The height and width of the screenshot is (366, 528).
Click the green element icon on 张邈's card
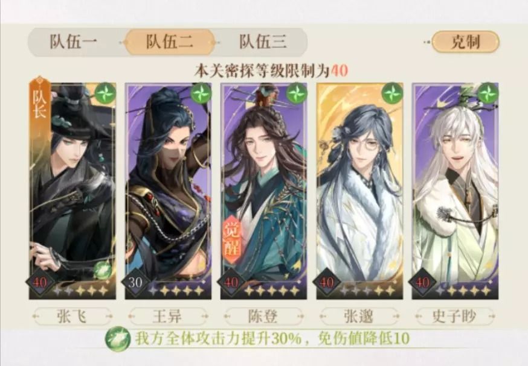point(392,93)
